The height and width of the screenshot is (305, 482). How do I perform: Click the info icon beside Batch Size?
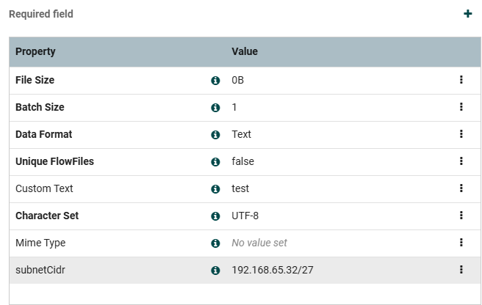point(215,108)
